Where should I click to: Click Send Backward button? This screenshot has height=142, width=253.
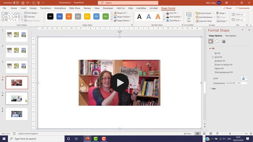[204, 17]
